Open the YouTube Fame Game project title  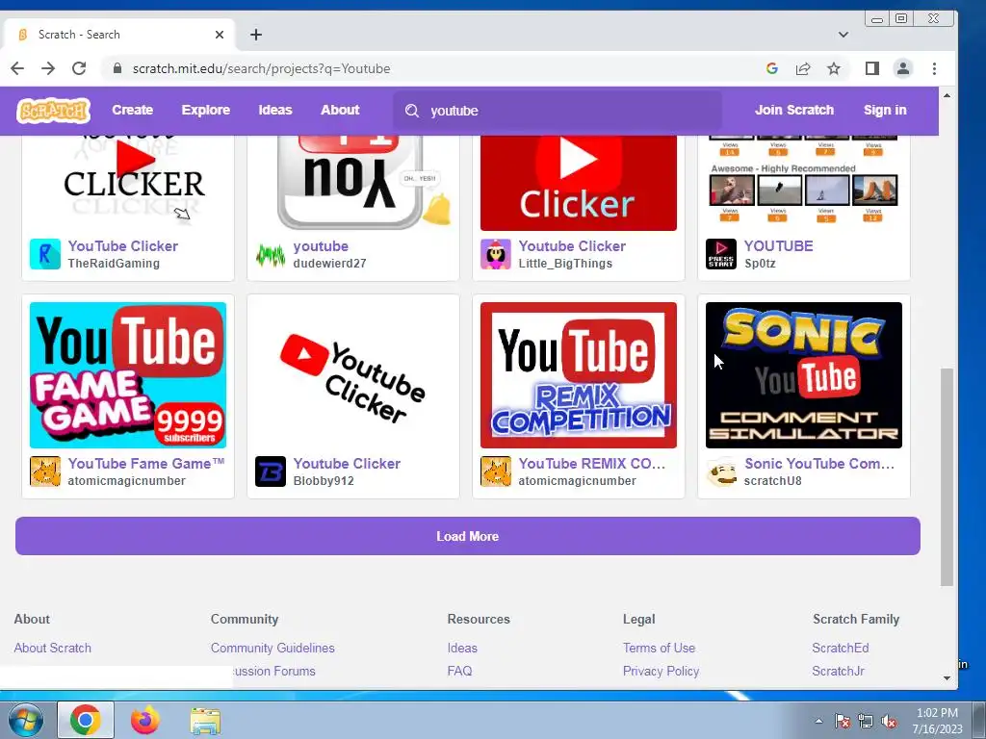click(146, 464)
